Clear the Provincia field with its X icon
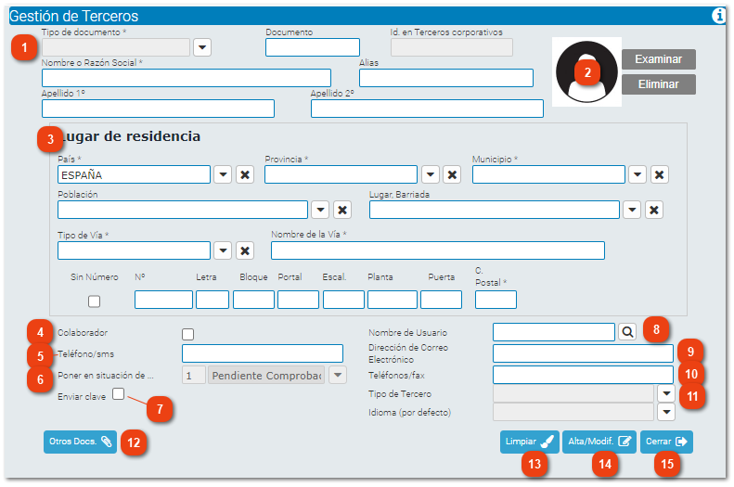Image resolution: width=734 pixels, height=487 pixels. click(452, 175)
